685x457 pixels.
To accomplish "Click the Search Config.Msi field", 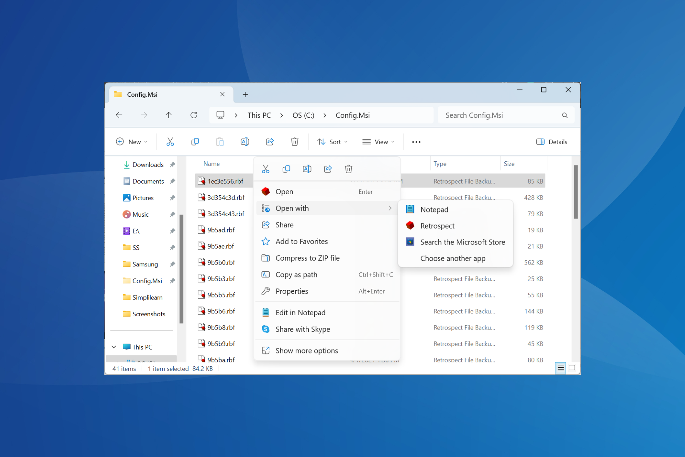I will 506,115.
